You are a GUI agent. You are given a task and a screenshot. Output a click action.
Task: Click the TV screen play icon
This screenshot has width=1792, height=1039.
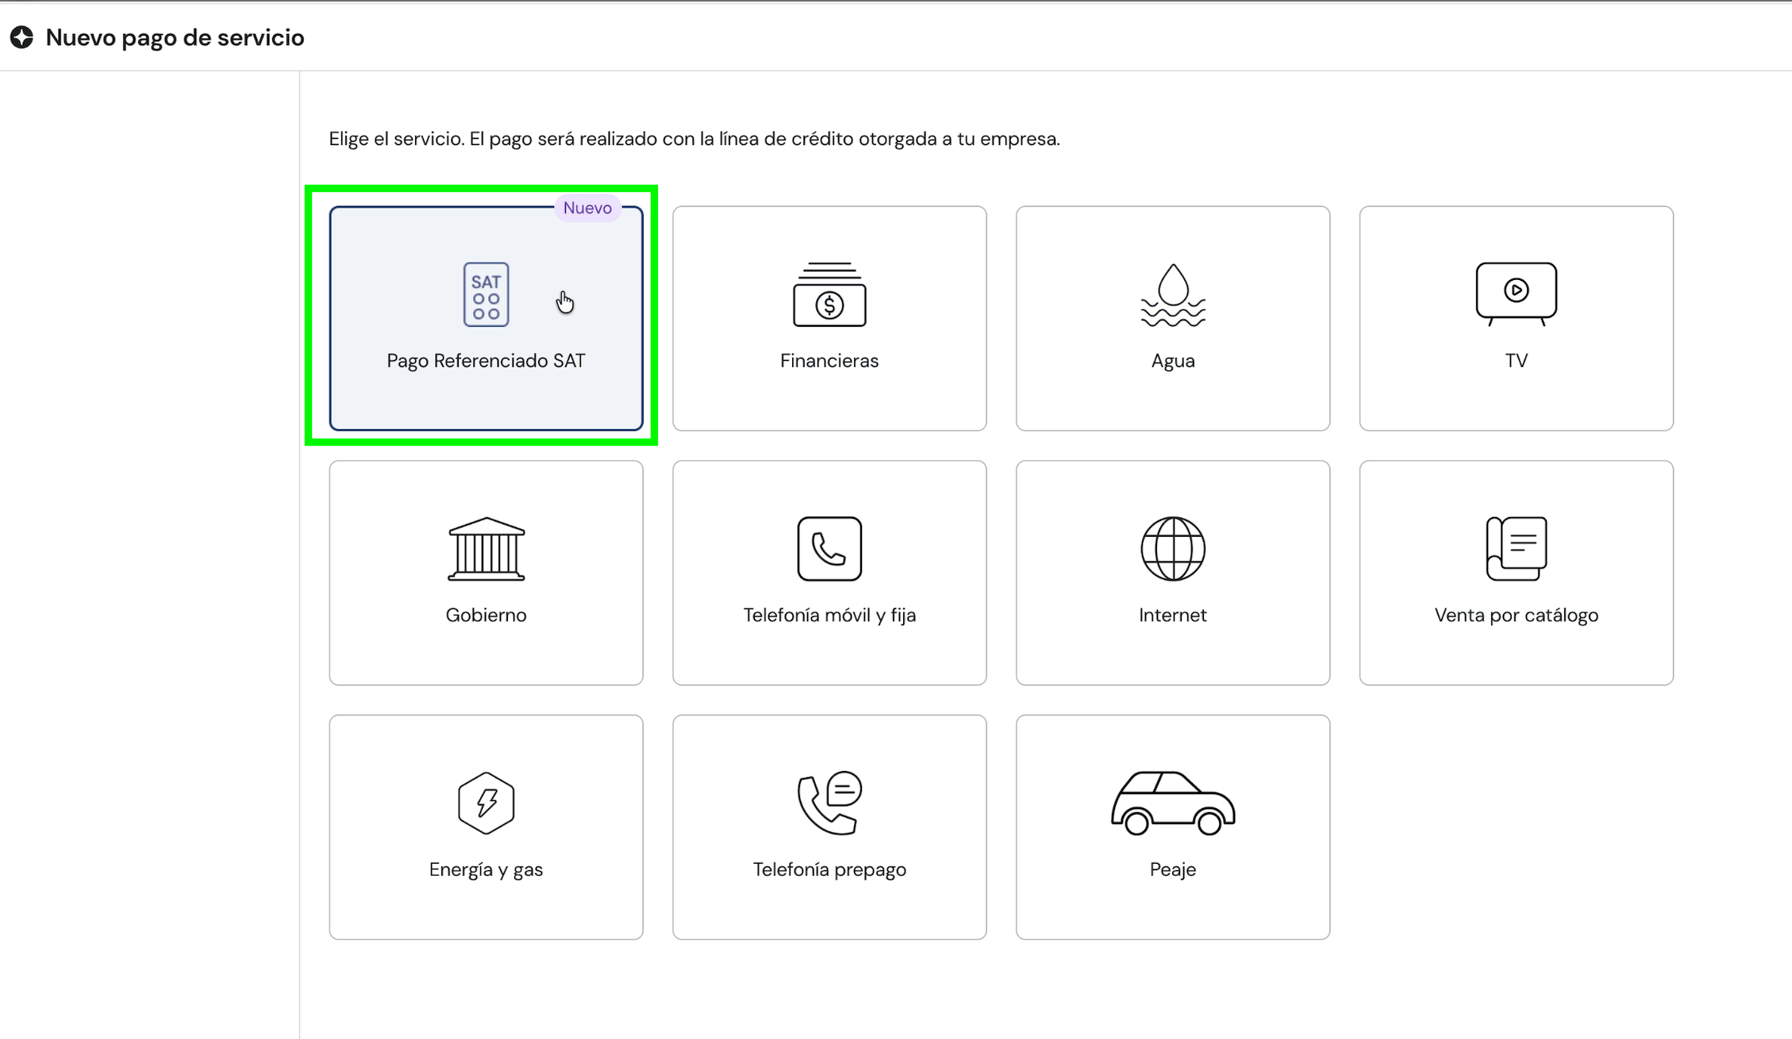1516,294
